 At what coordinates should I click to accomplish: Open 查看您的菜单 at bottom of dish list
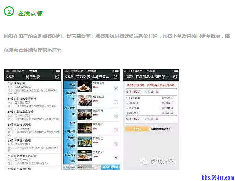pos(110,167)
